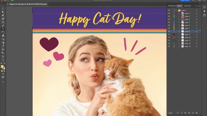Expand Layer 12 disclosure arrow
207x116 pixels.
179,43
